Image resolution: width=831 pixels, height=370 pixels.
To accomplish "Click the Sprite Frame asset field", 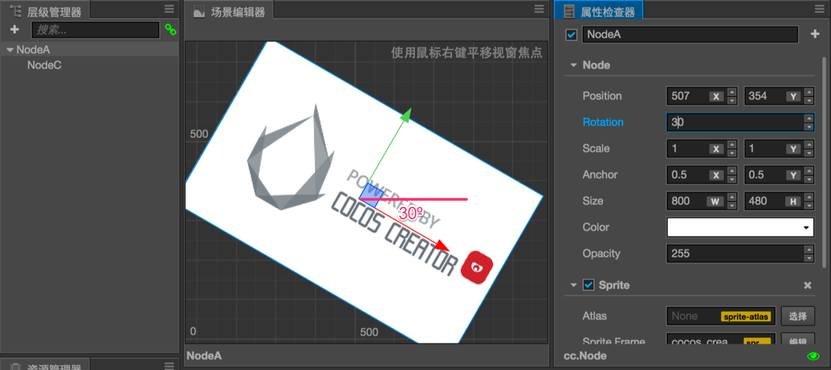I will click(721, 341).
